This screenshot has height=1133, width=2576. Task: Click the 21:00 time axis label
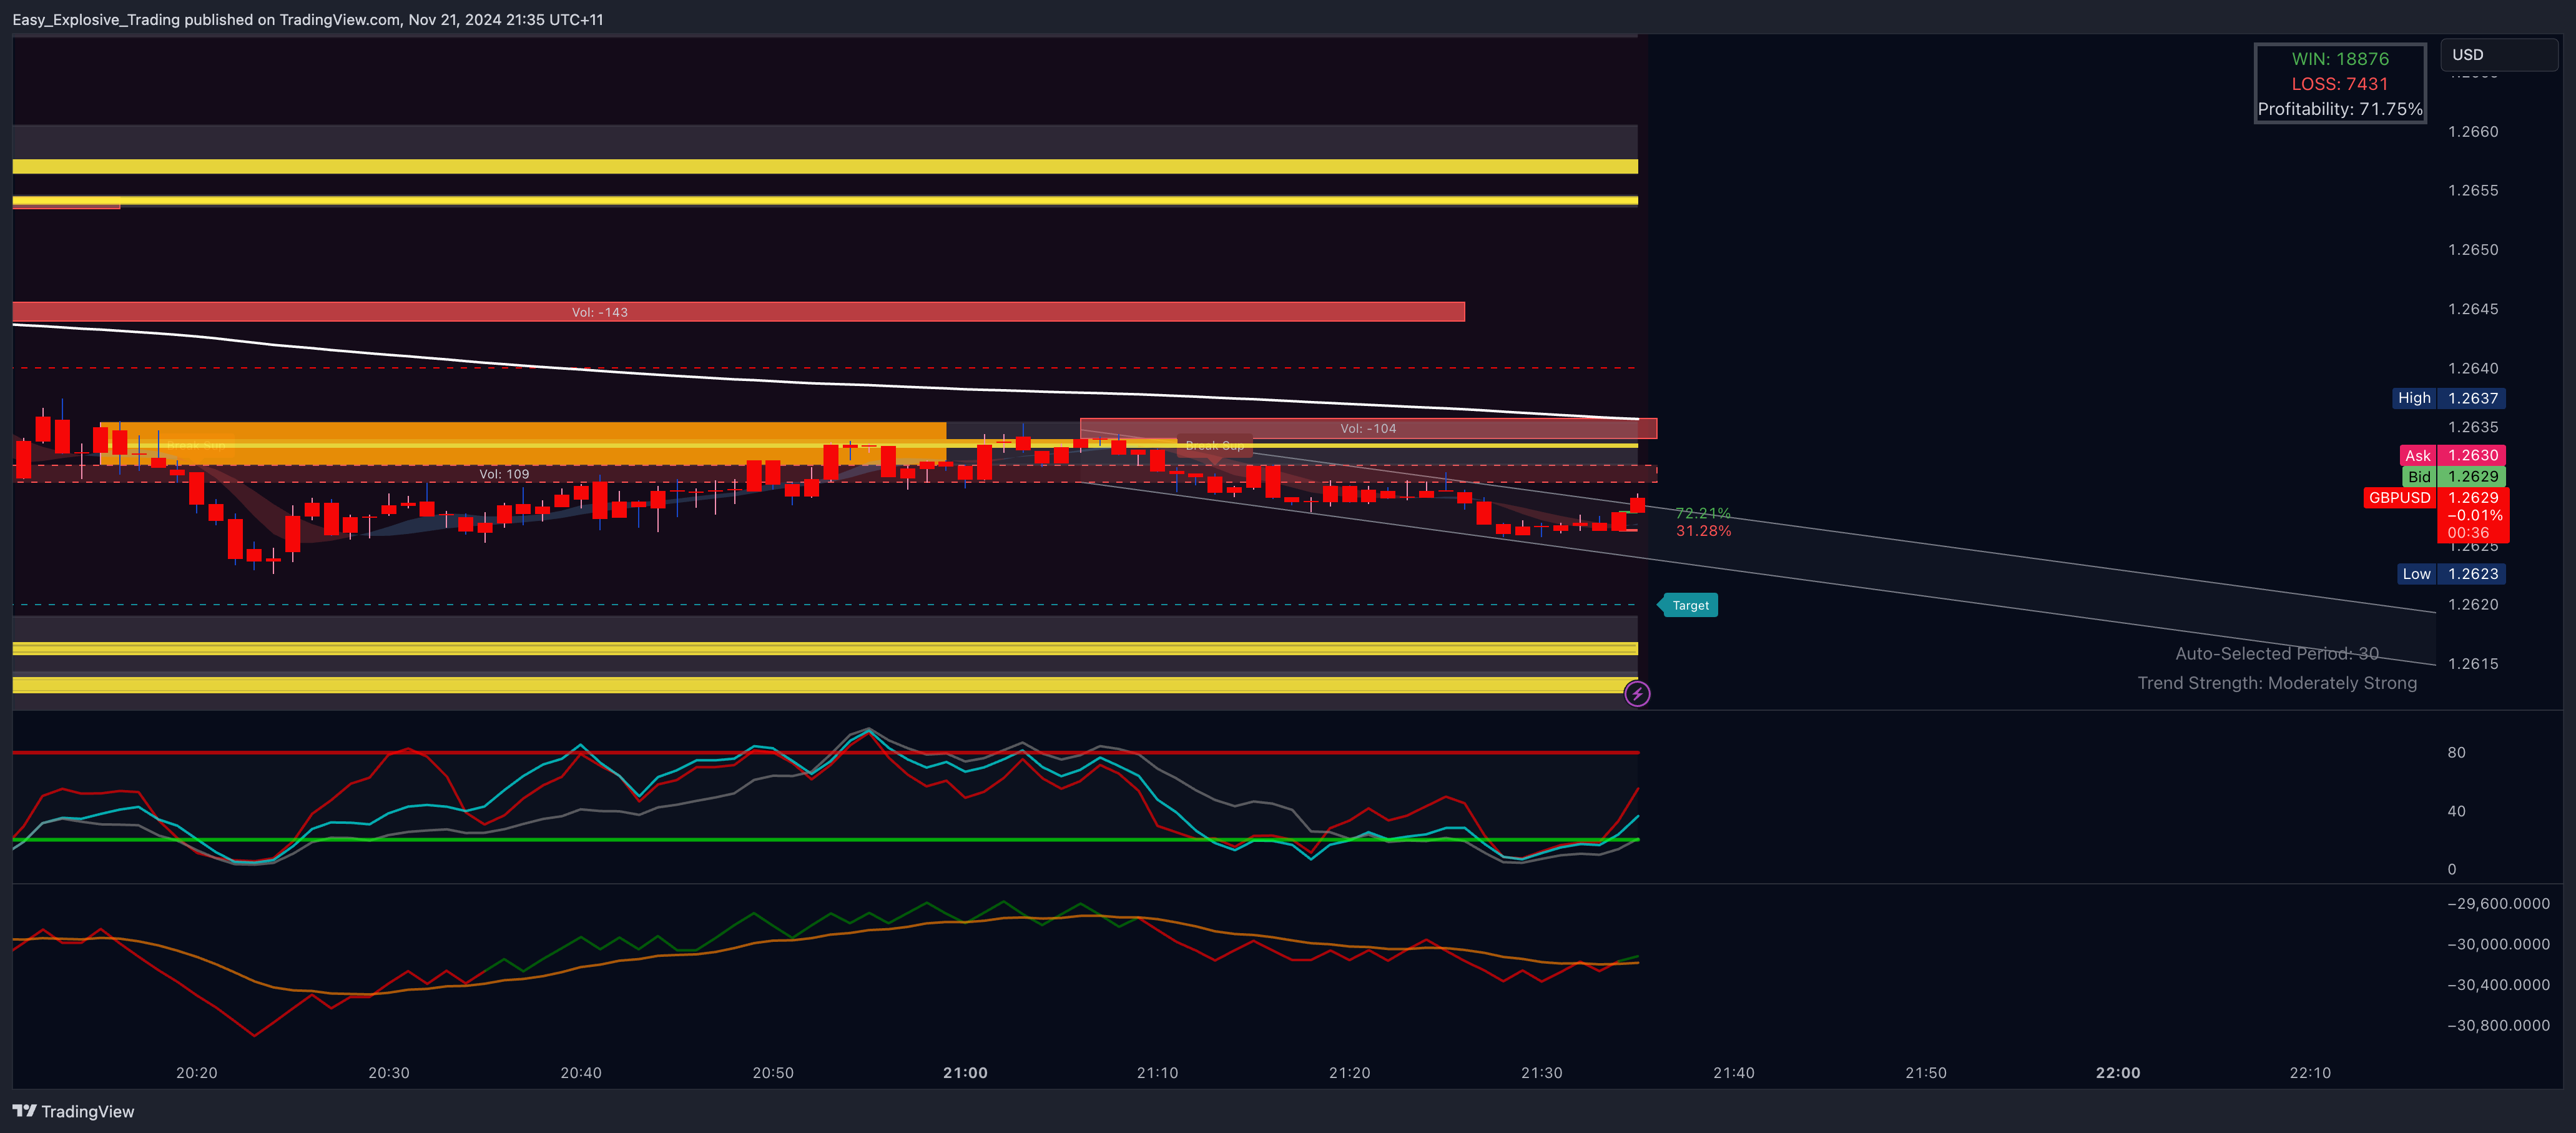[965, 1073]
